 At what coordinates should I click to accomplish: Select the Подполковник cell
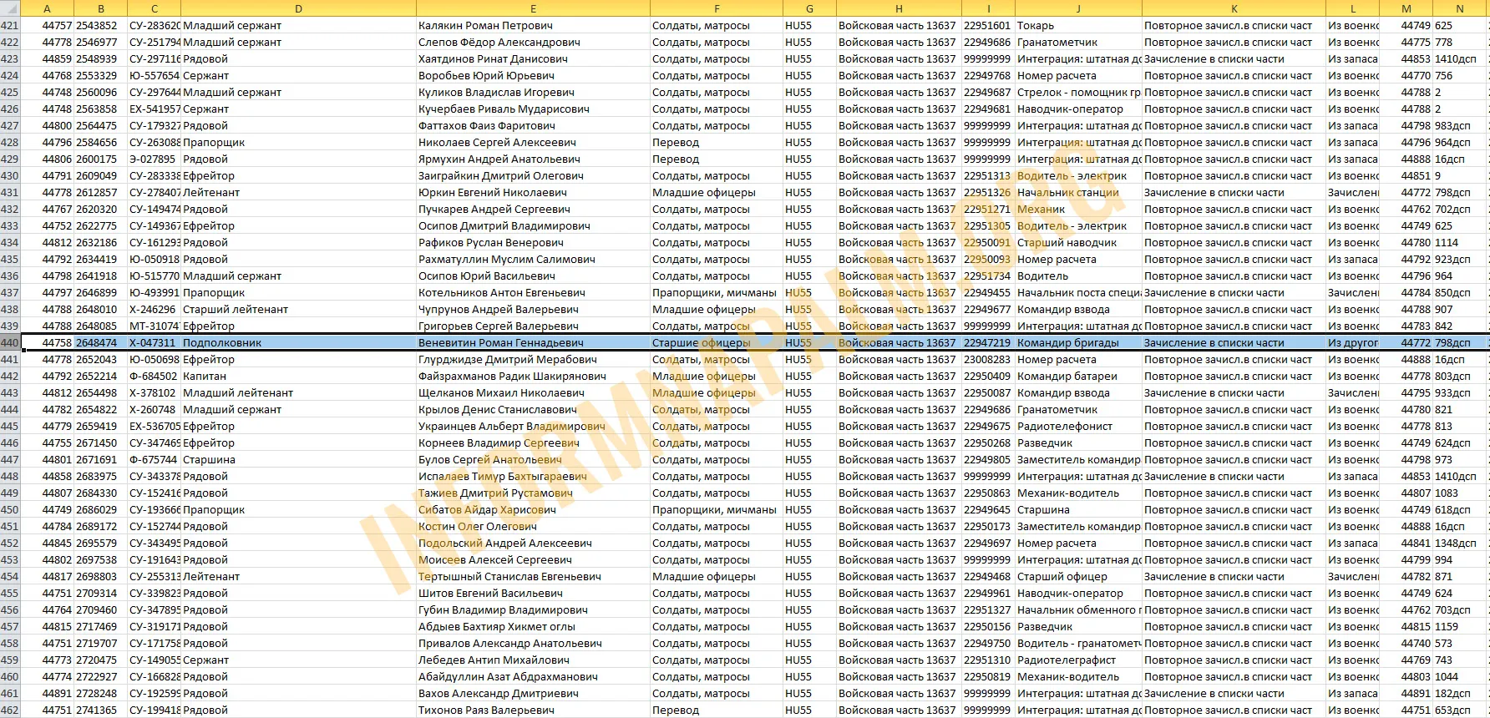(222, 343)
